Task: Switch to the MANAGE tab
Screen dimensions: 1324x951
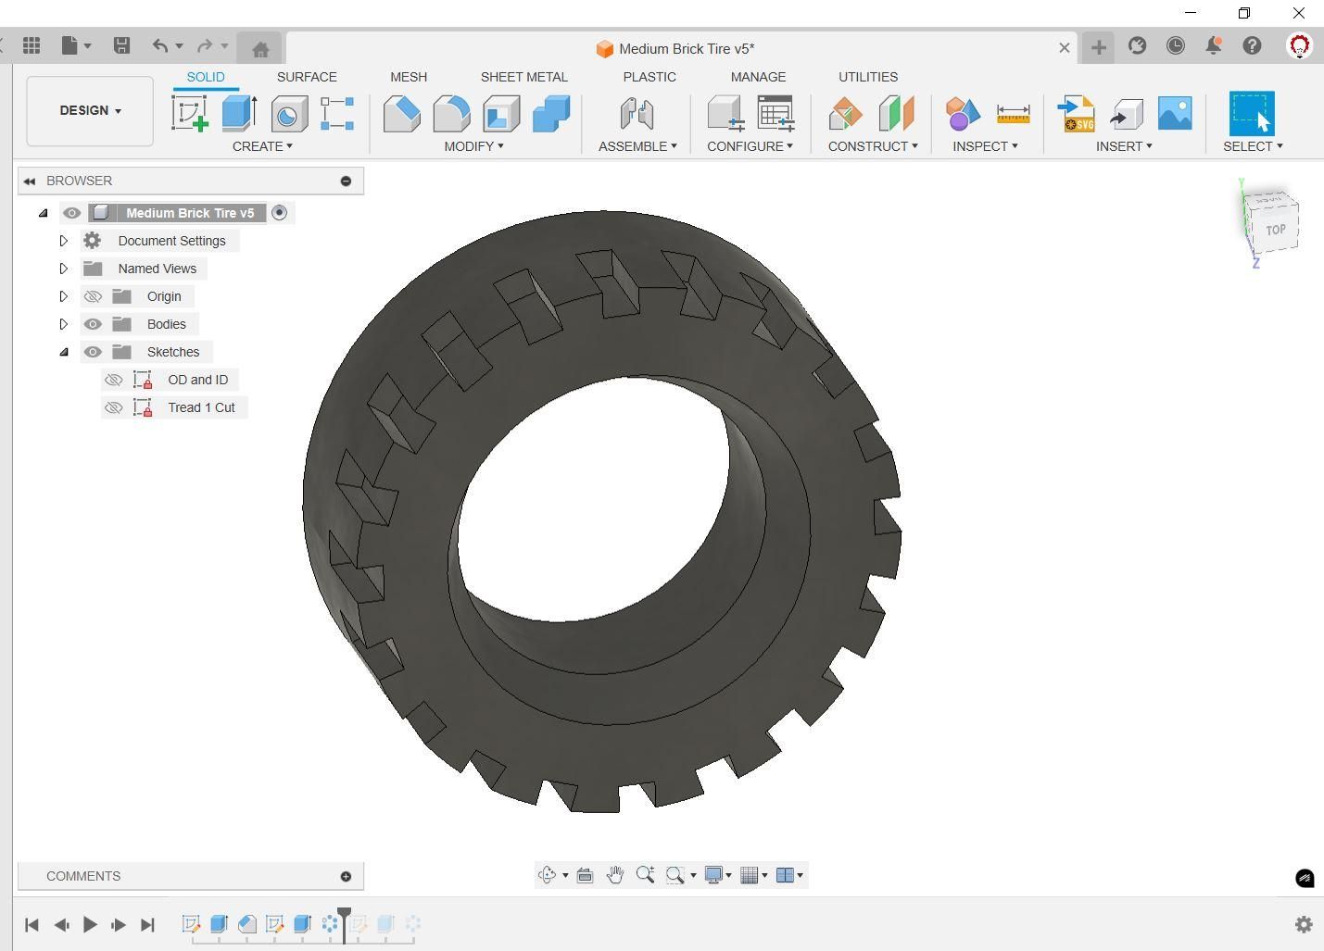Action: click(758, 77)
